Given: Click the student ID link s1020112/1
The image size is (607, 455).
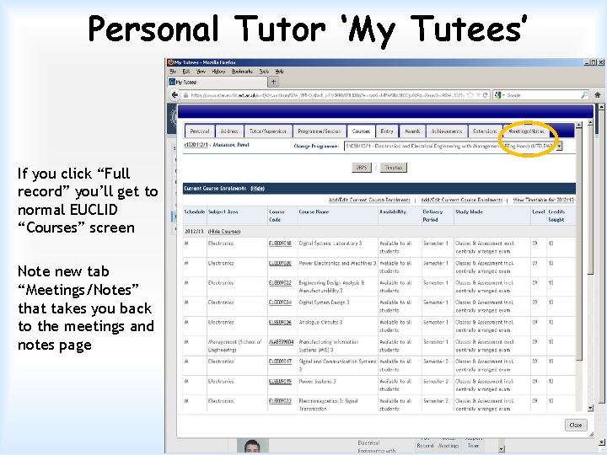Looking at the screenshot, I should click(x=196, y=145).
